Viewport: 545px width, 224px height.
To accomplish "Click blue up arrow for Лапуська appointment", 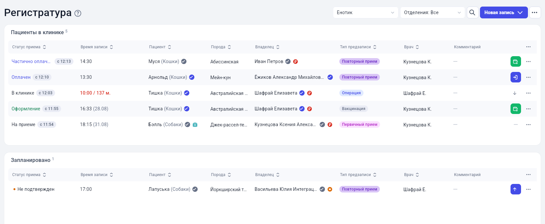I will [515, 189].
